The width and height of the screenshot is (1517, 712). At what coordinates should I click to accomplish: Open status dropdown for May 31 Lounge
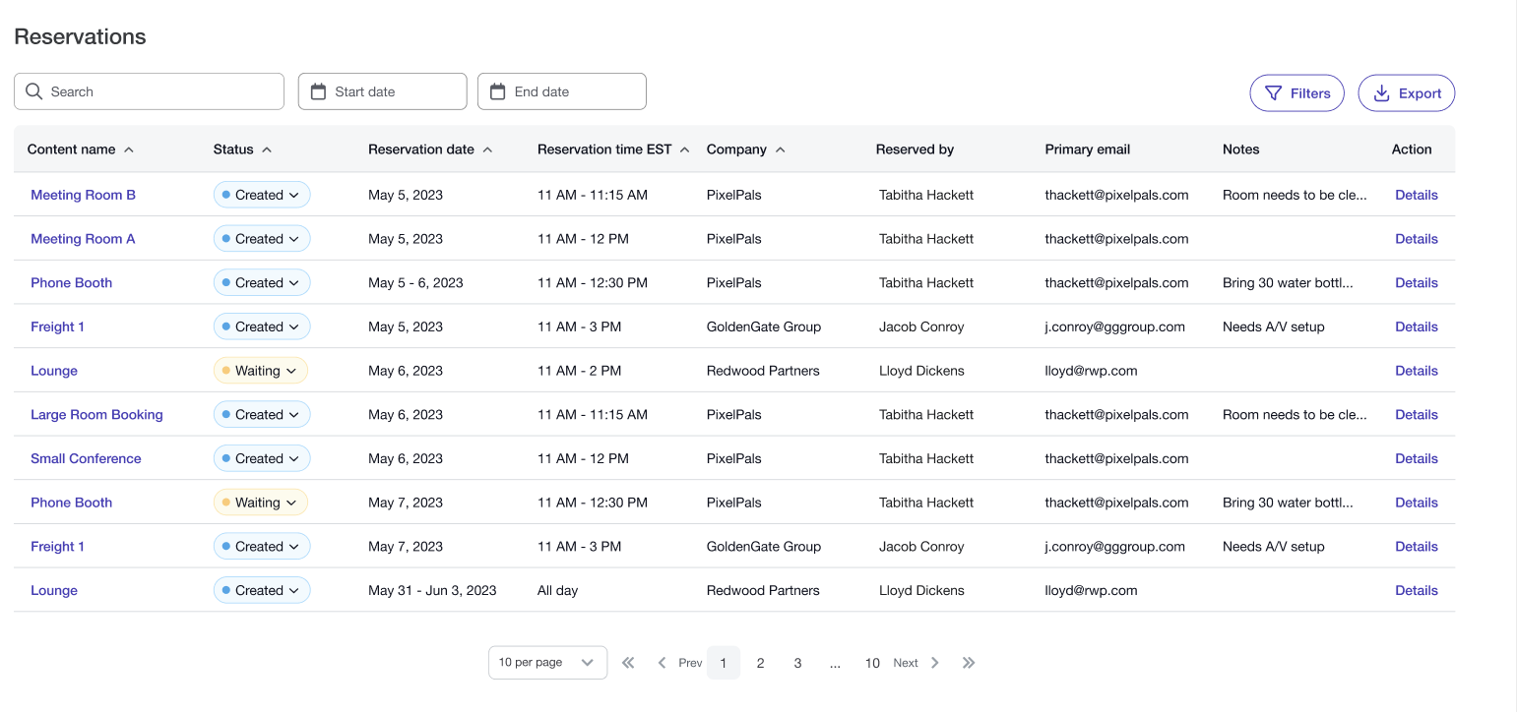click(x=262, y=590)
